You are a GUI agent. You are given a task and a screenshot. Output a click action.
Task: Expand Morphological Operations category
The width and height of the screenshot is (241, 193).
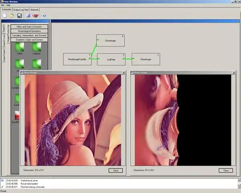click(x=29, y=31)
